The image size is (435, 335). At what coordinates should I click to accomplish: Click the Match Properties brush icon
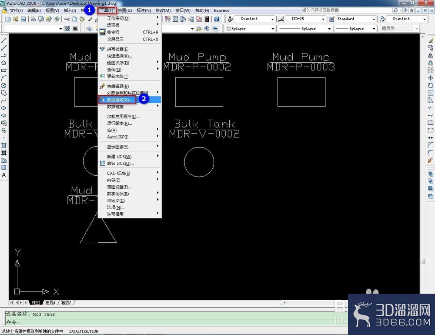(x=90, y=19)
